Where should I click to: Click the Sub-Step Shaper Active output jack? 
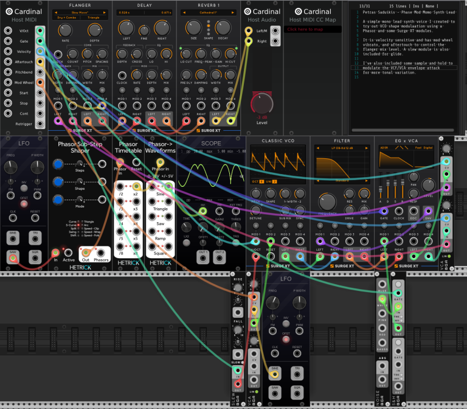click(x=68, y=253)
